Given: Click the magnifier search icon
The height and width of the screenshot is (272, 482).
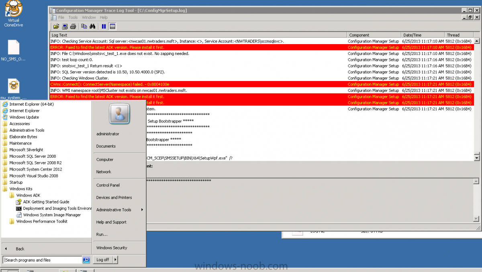Looking at the screenshot, I should pos(86,260).
